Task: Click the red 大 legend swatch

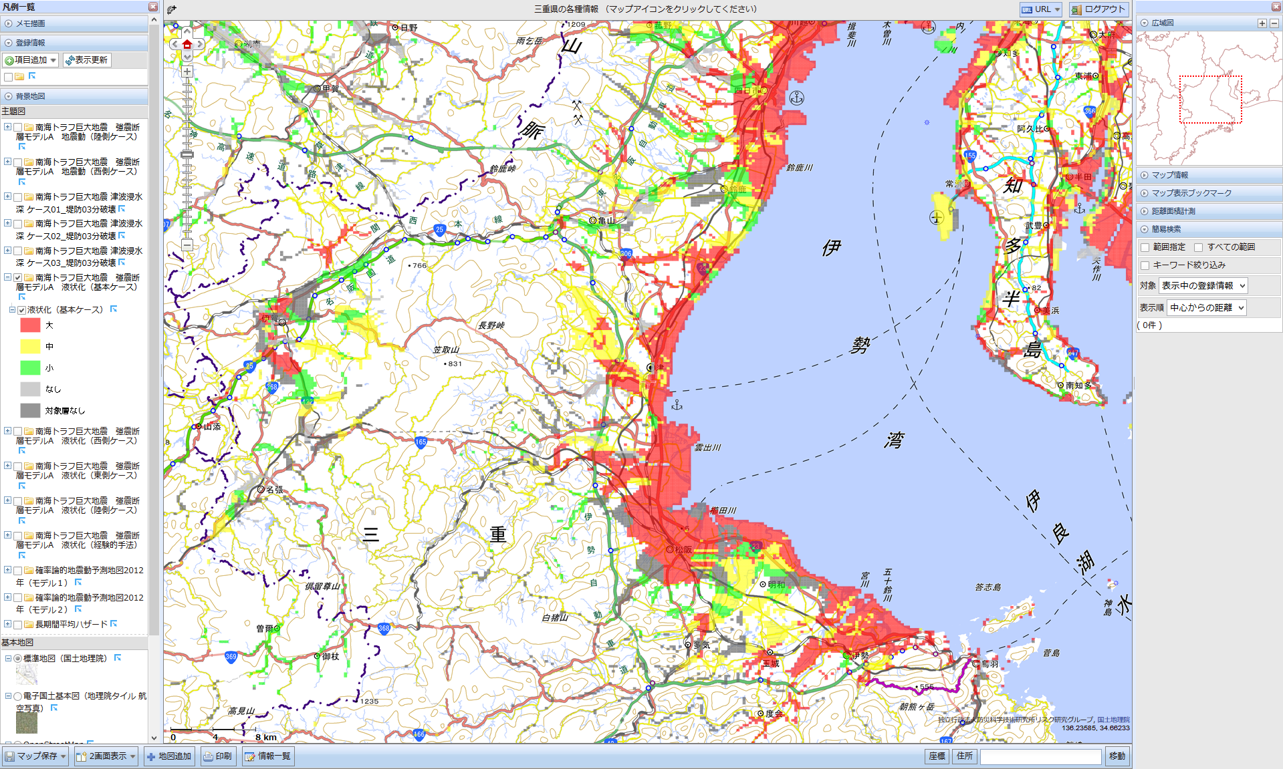Action: pyautogui.click(x=30, y=325)
